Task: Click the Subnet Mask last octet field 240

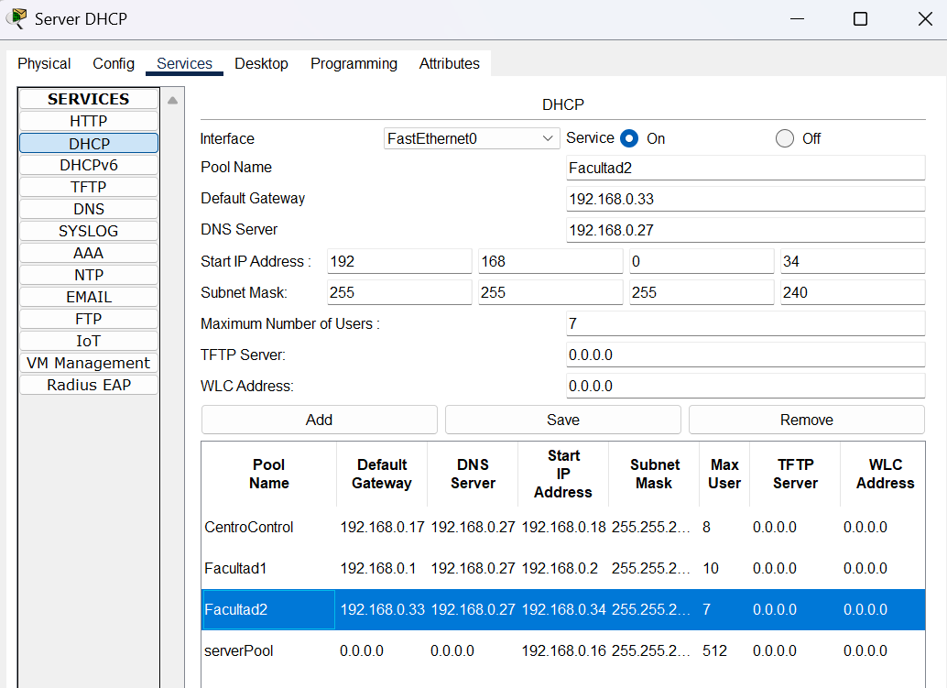Action: tap(852, 292)
